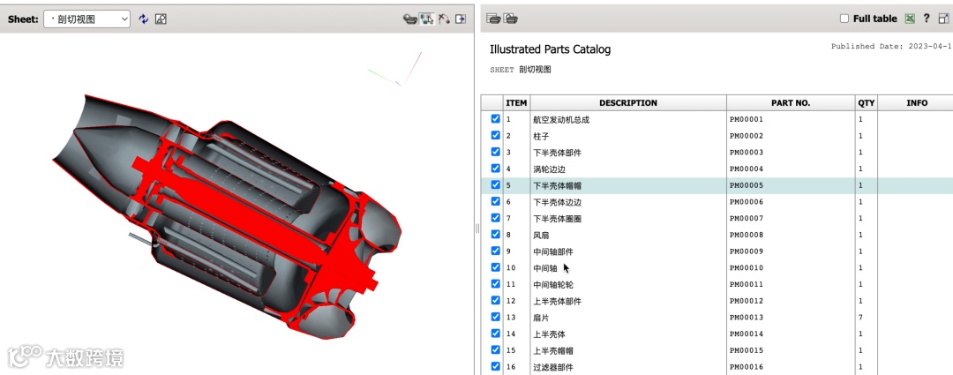Click the red cut section of the engine model
The width and height of the screenshot is (953, 375).
coord(244,210)
